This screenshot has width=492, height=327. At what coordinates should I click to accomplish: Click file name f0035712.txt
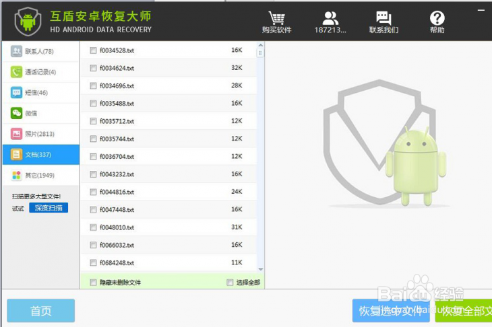(x=117, y=121)
